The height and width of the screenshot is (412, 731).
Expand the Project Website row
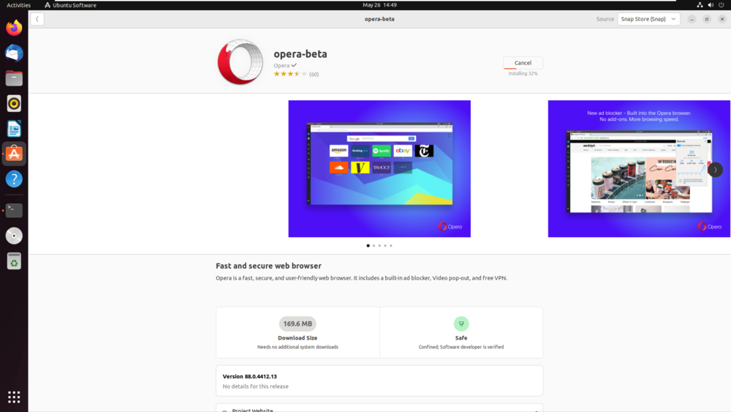pyautogui.click(x=379, y=408)
